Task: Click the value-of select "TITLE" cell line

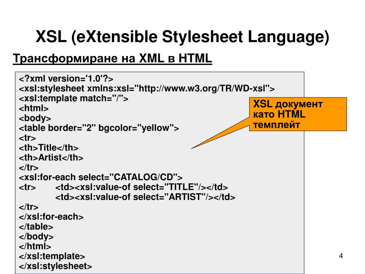Action: pos(142,187)
